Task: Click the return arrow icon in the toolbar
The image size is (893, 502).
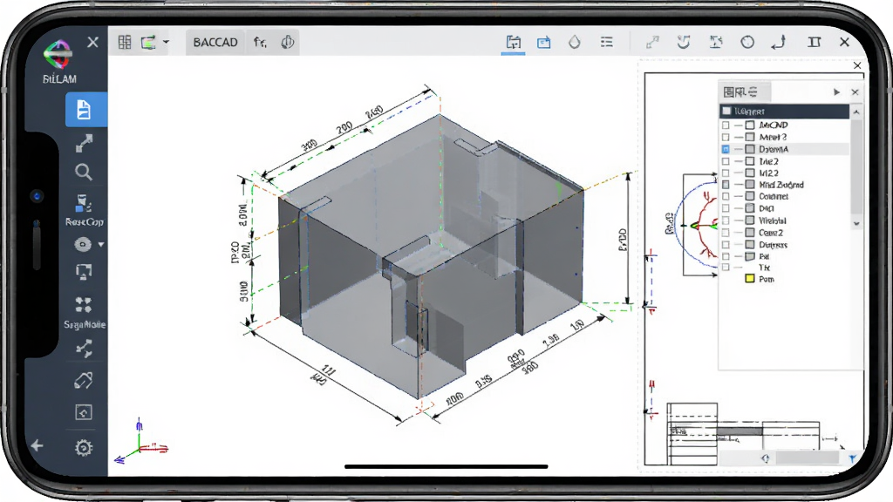Action: pyautogui.click(x=779, y=42)
